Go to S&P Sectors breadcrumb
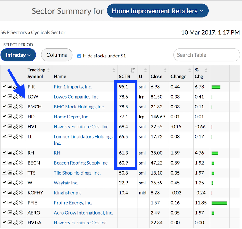This screenshot has width=242, height=229. (x=13, y=32)
